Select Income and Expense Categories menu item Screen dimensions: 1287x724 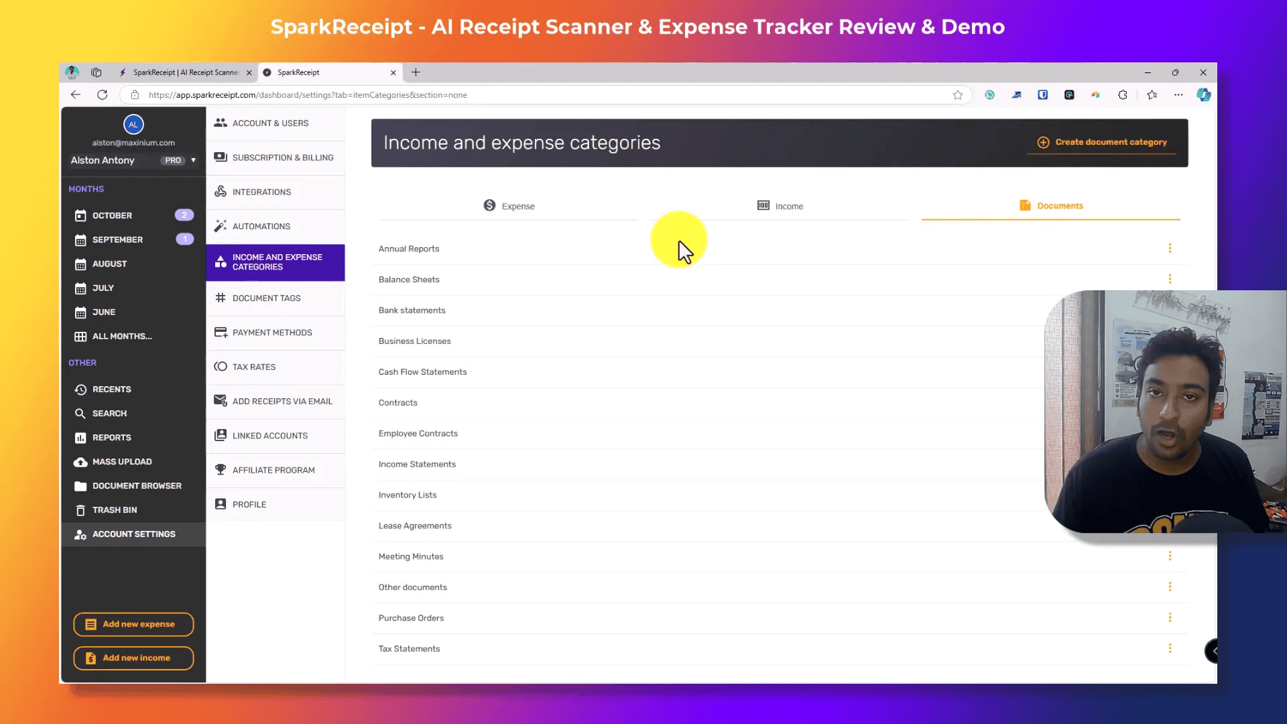point(275,262)
